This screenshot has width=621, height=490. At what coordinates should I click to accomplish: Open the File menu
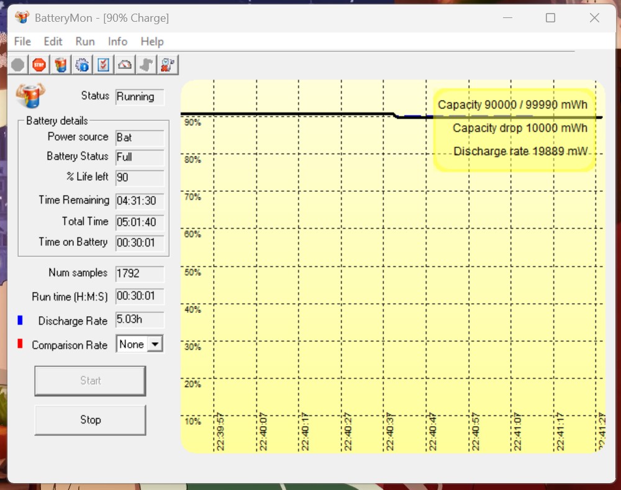pos(22,41)
